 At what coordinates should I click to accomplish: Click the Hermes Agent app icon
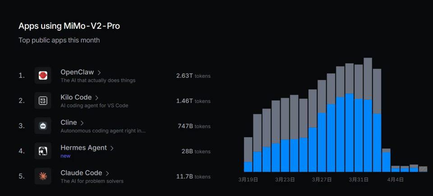[43, 151]
